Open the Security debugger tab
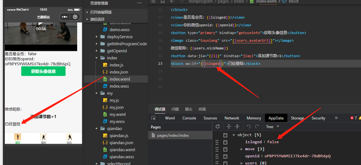 click(319, 118)
